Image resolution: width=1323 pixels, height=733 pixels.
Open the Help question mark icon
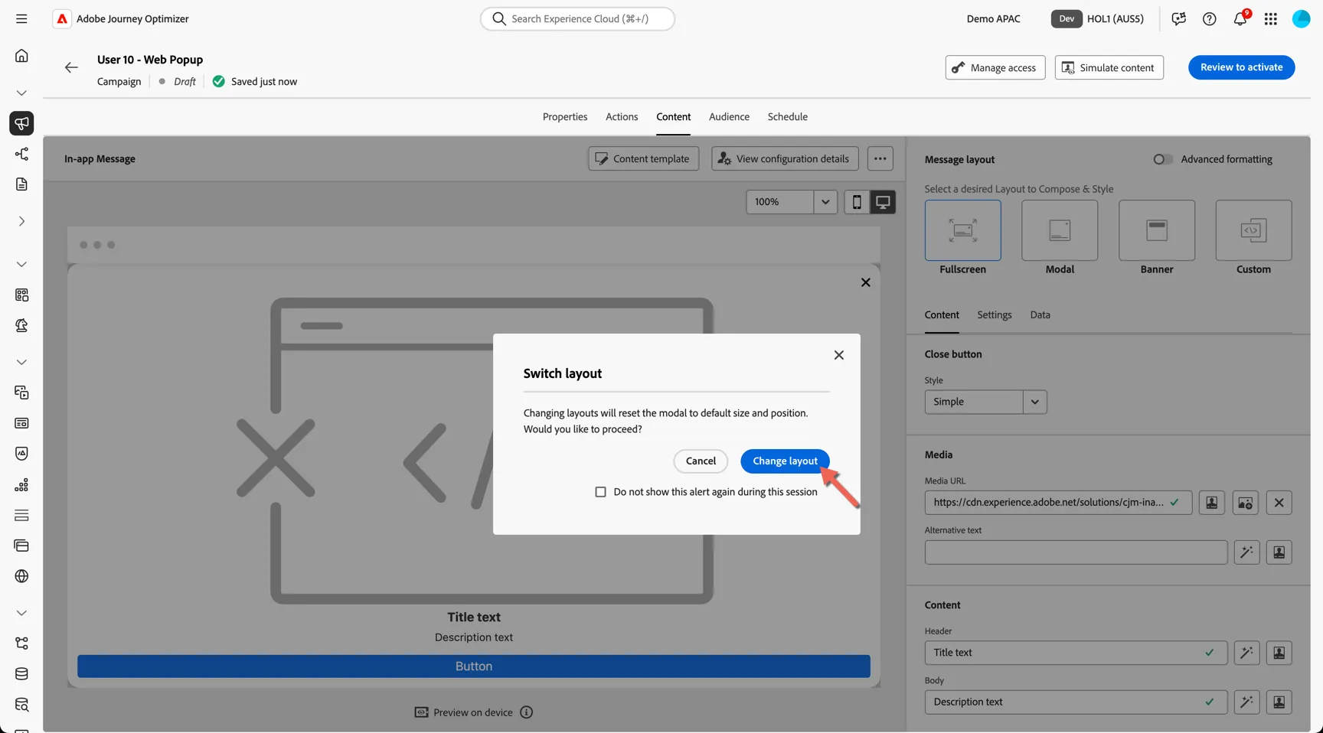pos(1210,19)
